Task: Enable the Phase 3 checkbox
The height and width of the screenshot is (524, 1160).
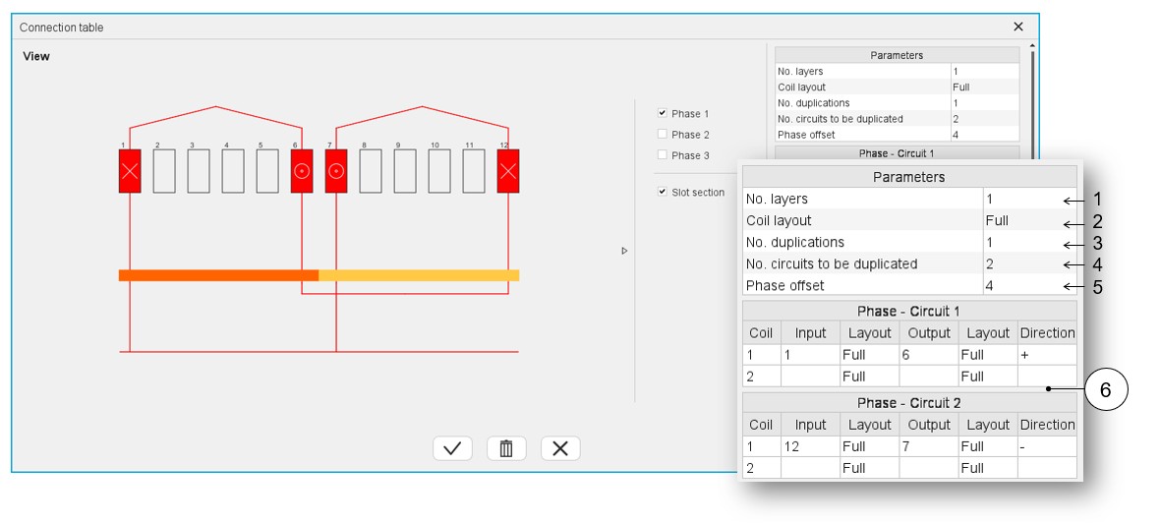Action: [x=663, y=154]
